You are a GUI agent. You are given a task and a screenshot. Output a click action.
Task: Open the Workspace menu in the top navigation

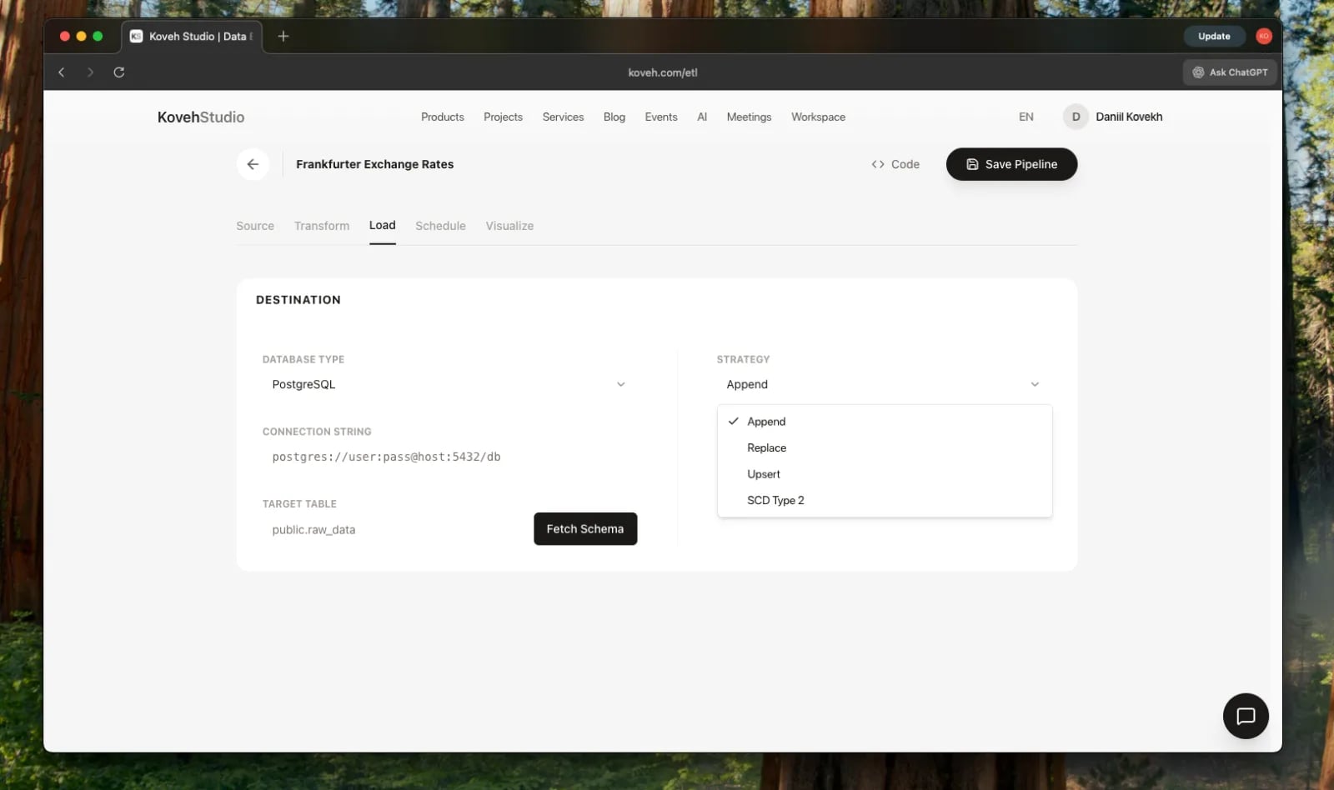(x=818, y=117)
